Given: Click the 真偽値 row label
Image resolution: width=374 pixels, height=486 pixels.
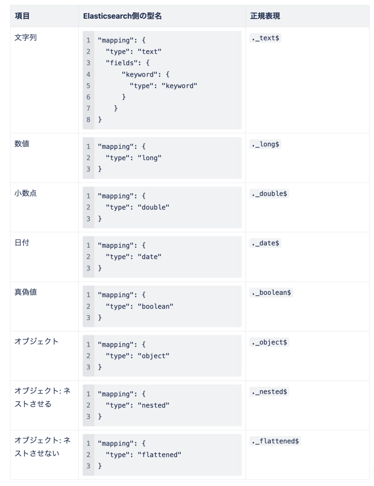Looking at the screenshot, I should point(25,292).
